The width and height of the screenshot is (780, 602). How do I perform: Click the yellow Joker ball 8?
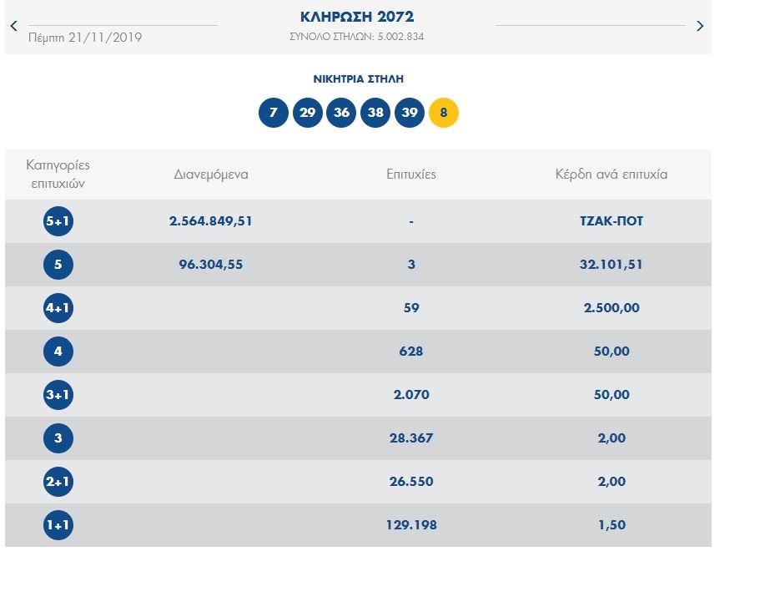pyautogui.click(x=443, y=113)
